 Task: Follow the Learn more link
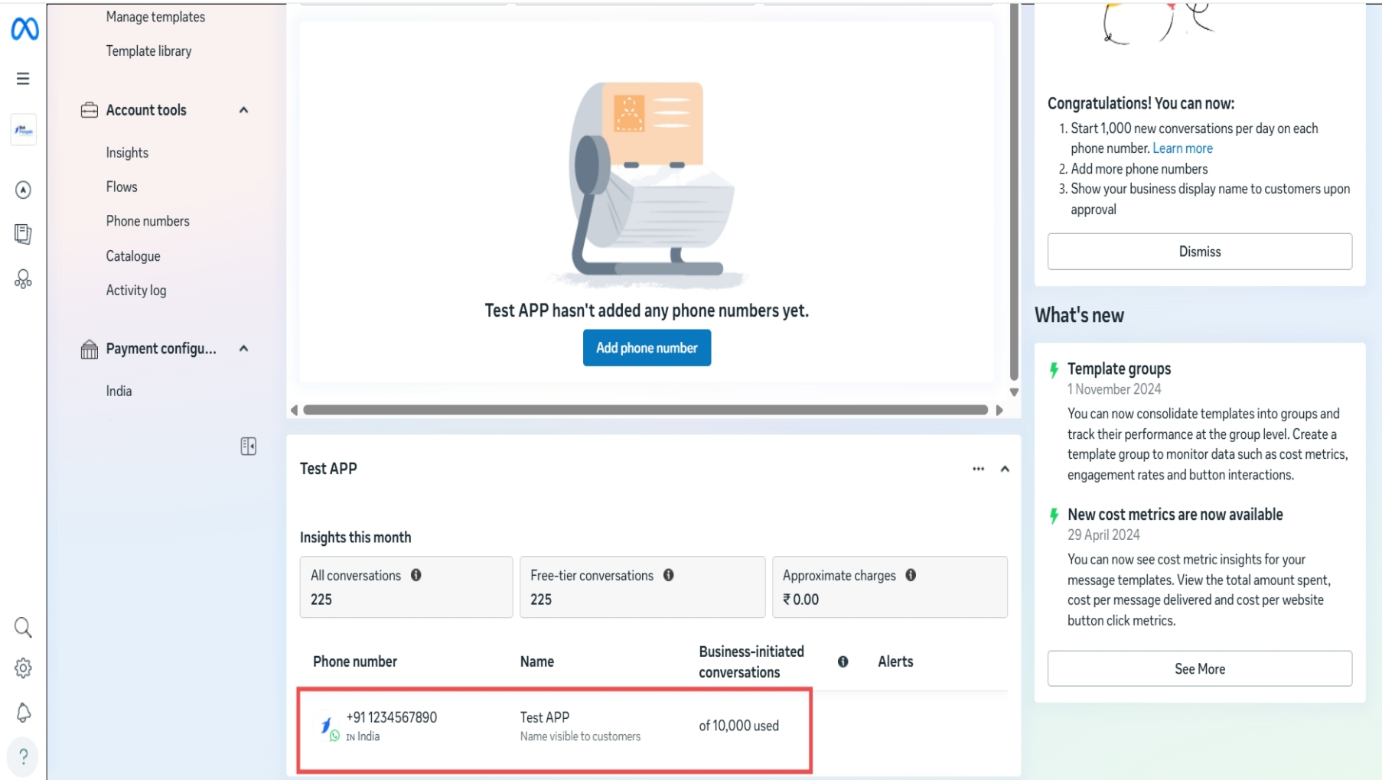(1182, 148)
